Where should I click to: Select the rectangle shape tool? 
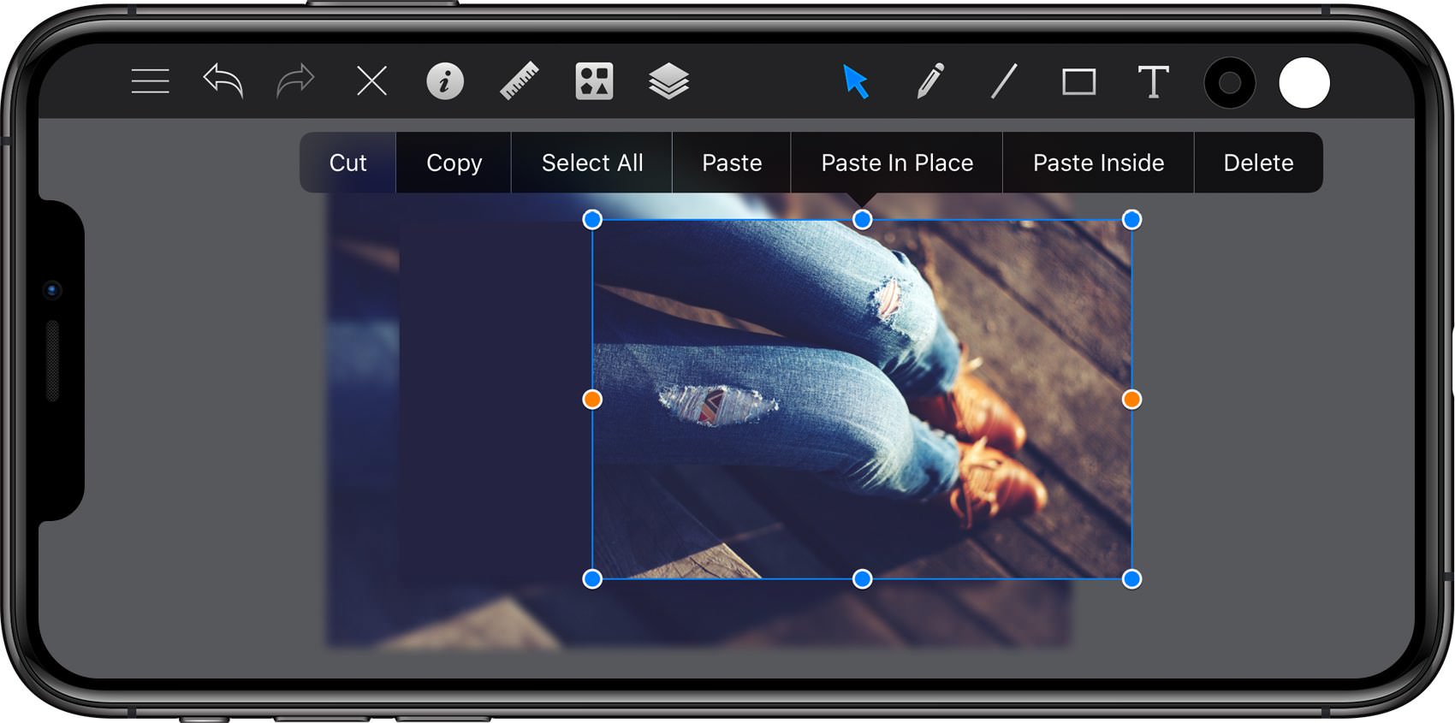tap(1078, 82)
